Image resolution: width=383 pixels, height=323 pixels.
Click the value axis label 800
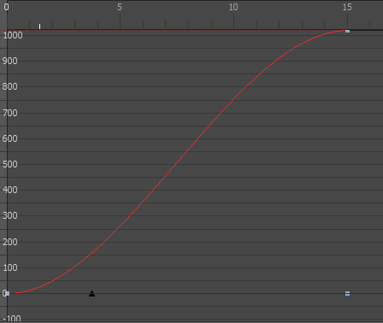point(9,86)
